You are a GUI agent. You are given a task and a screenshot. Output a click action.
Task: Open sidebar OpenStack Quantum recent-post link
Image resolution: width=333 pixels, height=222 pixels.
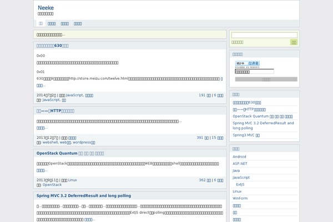(263, 117)
